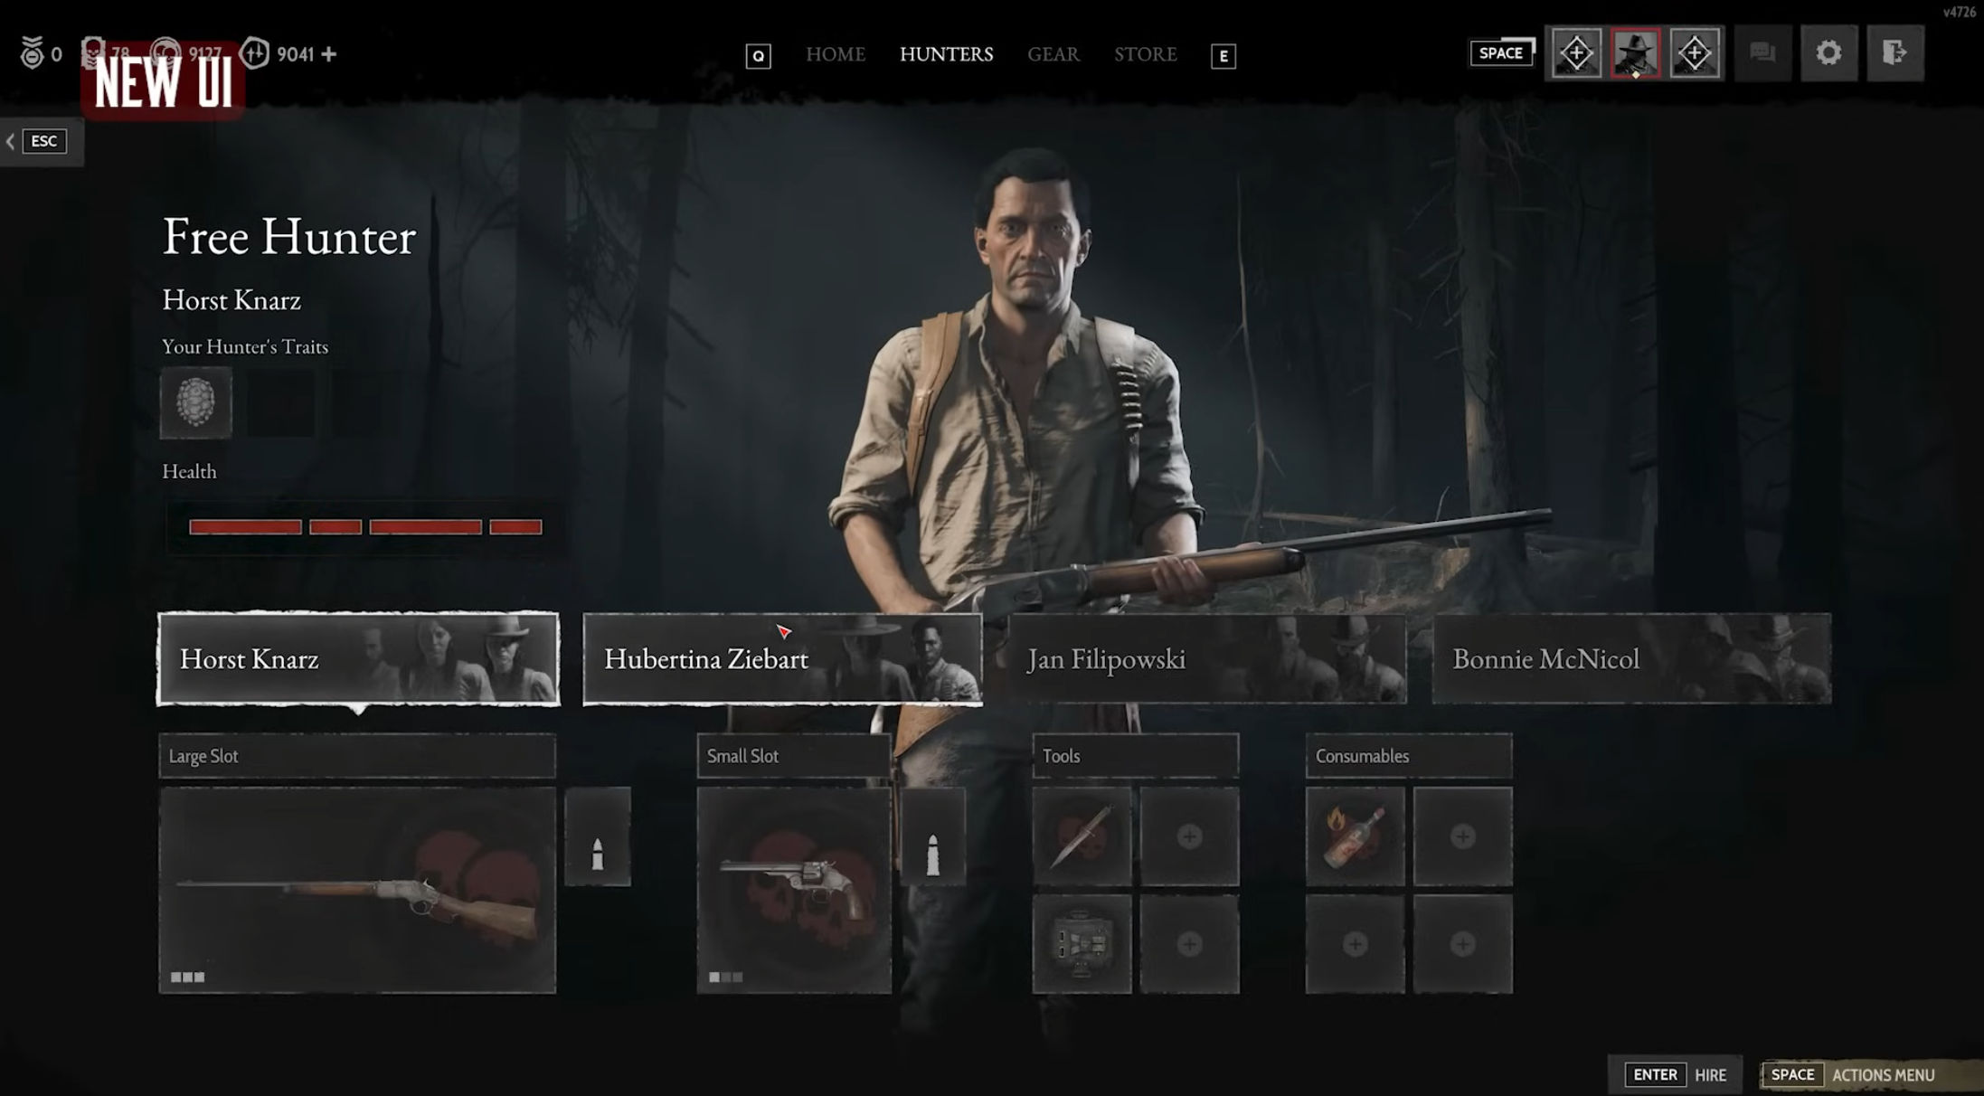Invite a partner in the third team slot

point(1695,53)
